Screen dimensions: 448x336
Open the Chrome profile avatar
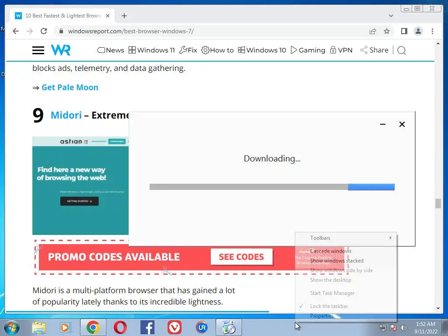click(x=418, y=31)
